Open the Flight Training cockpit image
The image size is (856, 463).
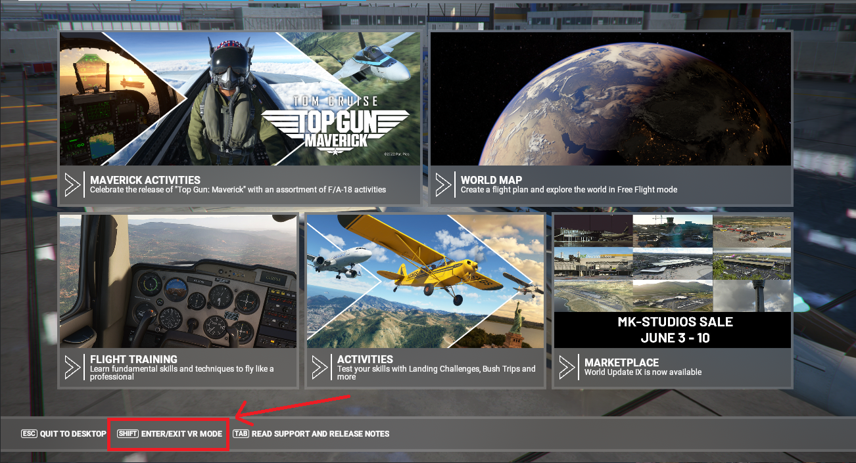click(x=178, y=281)
